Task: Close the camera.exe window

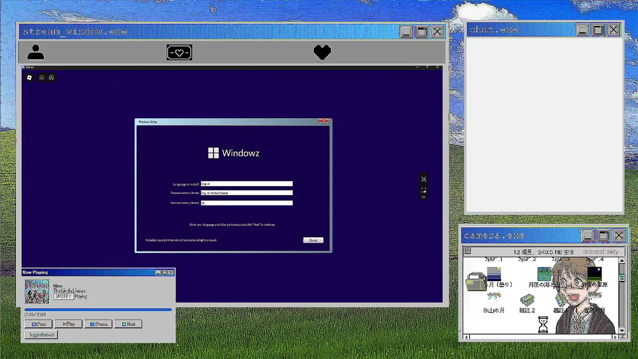Action: pos(619,235)
